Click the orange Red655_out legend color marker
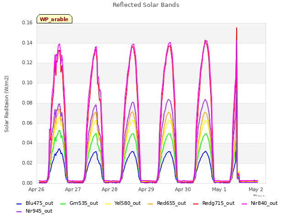The image size is (293, 220). click(x=151, y=203)
